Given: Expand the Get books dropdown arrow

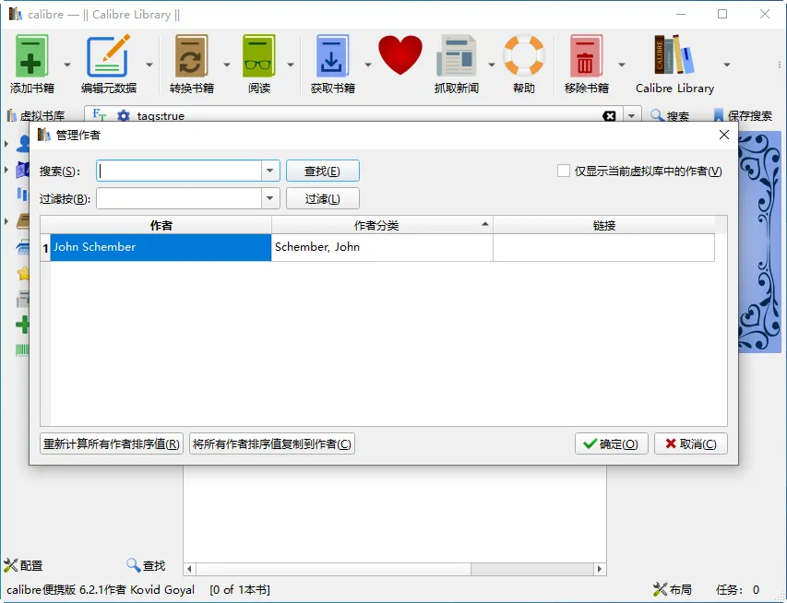Looking at the screenshot, I should tap(367, 65).
